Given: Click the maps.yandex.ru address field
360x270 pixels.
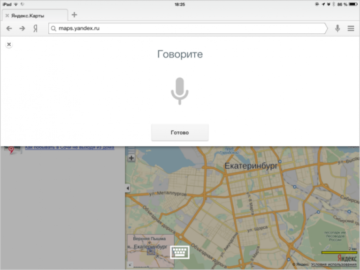Looking at the screenshot, I should (x=188, y=29).
